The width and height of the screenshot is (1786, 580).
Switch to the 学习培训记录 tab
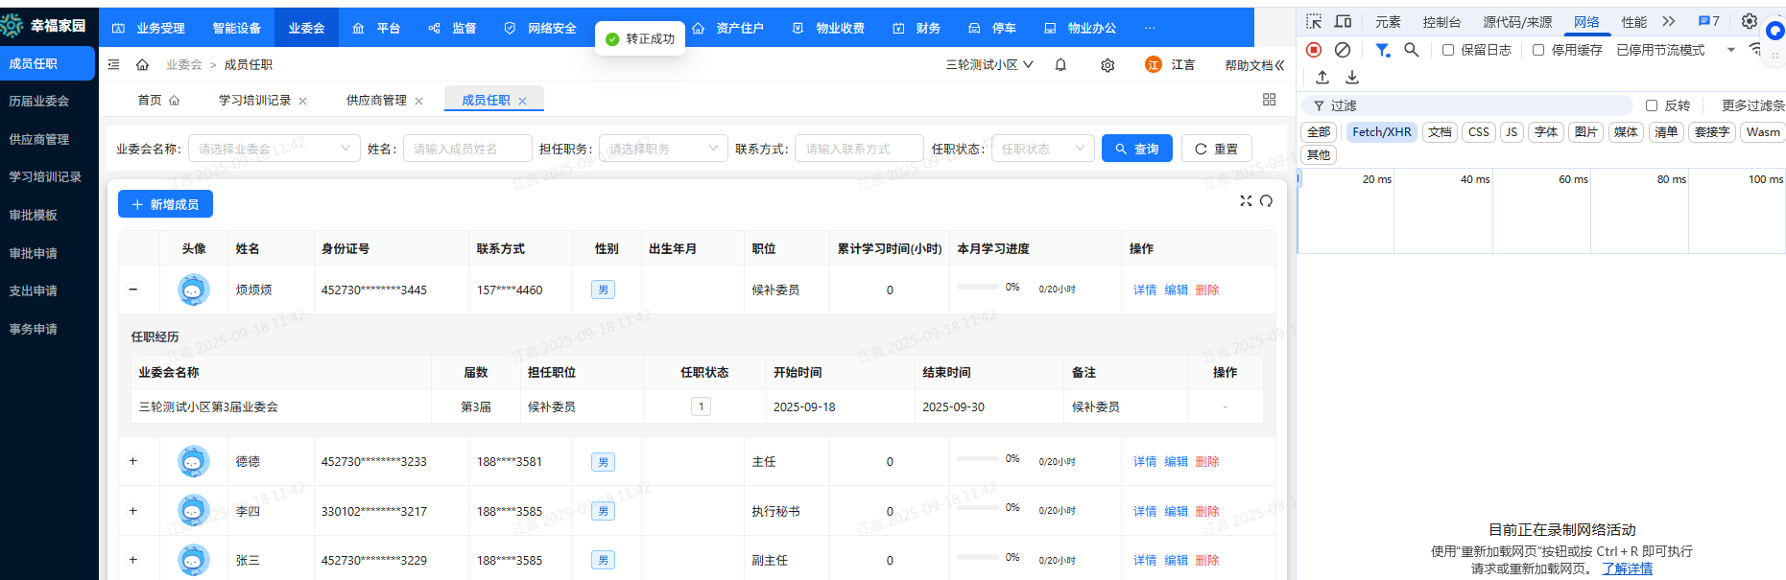click(x=254, y=100)
